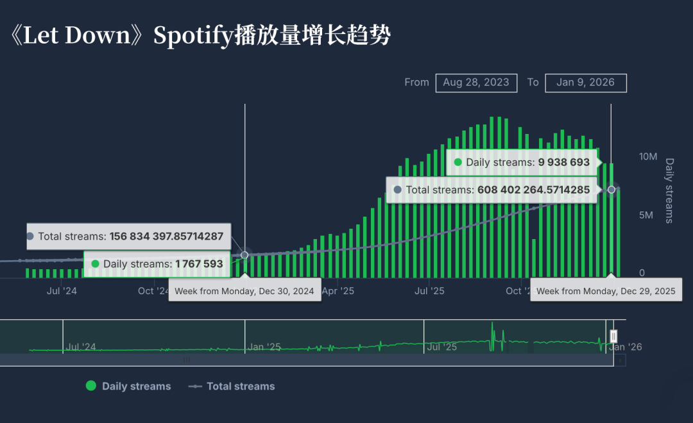
Task: Click the Jul '24 label on the x-axis
Action: point(62,291)
